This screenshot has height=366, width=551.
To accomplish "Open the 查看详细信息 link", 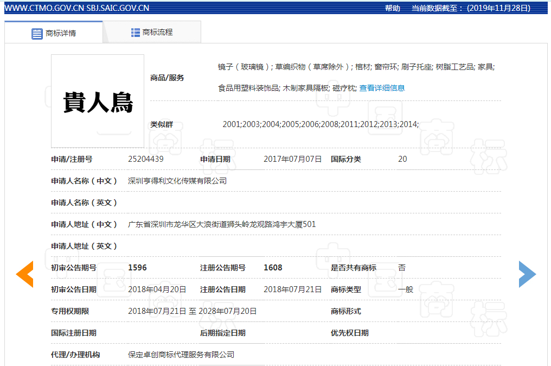I will [382, 88].
